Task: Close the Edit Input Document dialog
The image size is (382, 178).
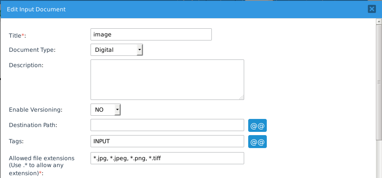Action: tap(372, 9)
